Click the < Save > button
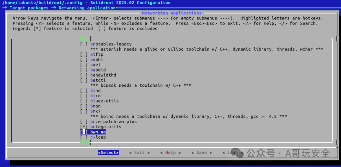This screenshot has width=341, height=167. [x=201, y=153]
